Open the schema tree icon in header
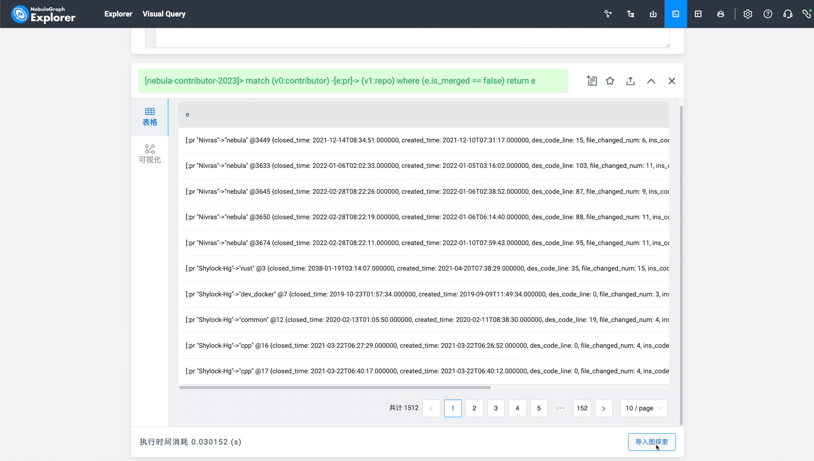The height and width of the screenshot is (461, 814). [x=631, y=14]
